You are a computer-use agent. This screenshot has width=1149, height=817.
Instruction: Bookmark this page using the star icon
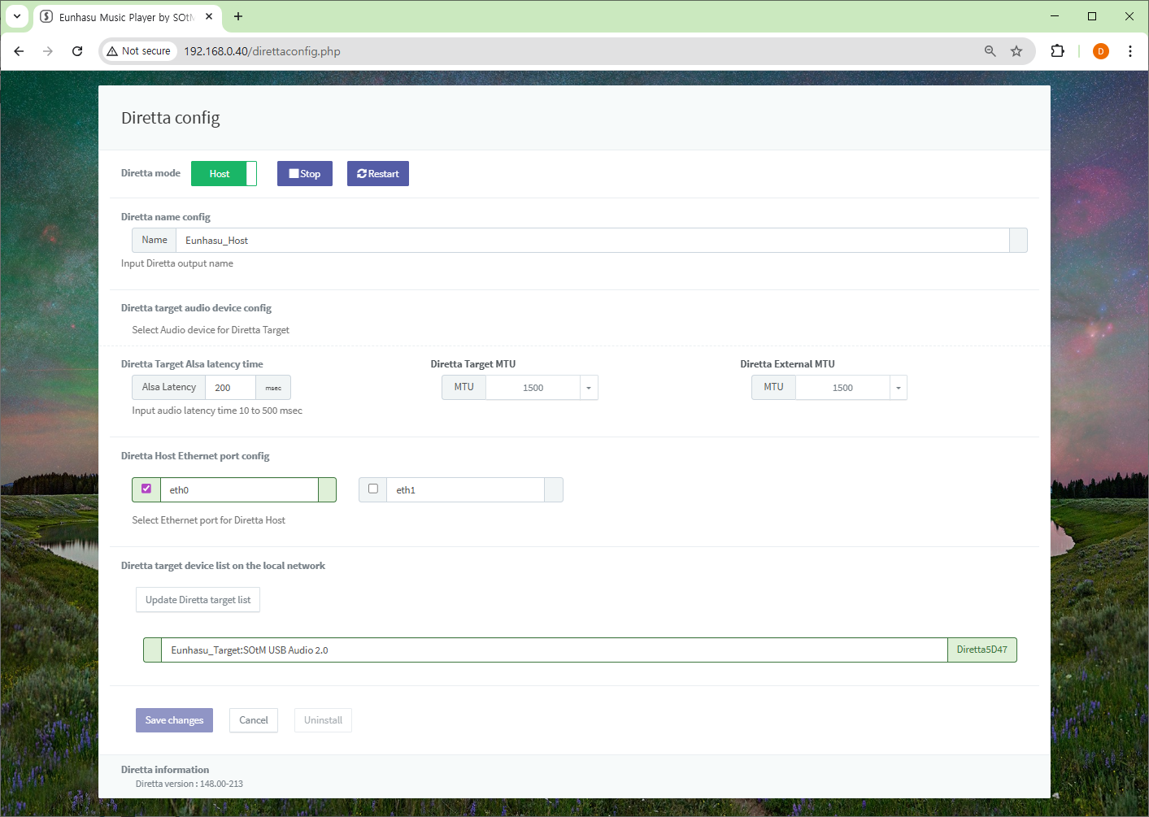pos(1016,51)
